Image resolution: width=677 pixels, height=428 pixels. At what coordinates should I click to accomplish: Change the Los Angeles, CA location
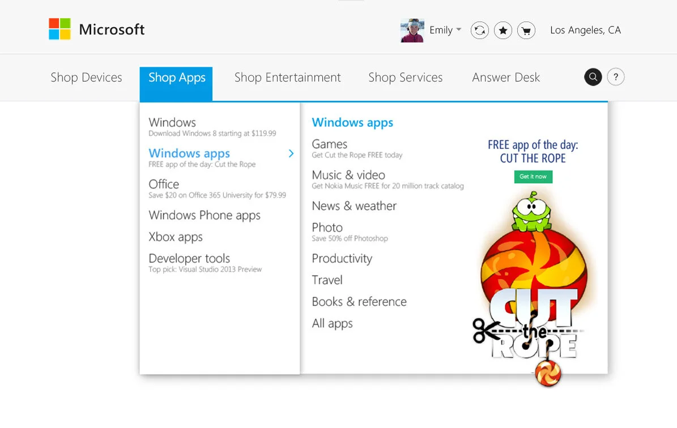click(x=585, y=30)
